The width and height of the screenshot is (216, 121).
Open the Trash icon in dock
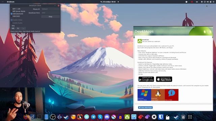[x=183, y=117]
